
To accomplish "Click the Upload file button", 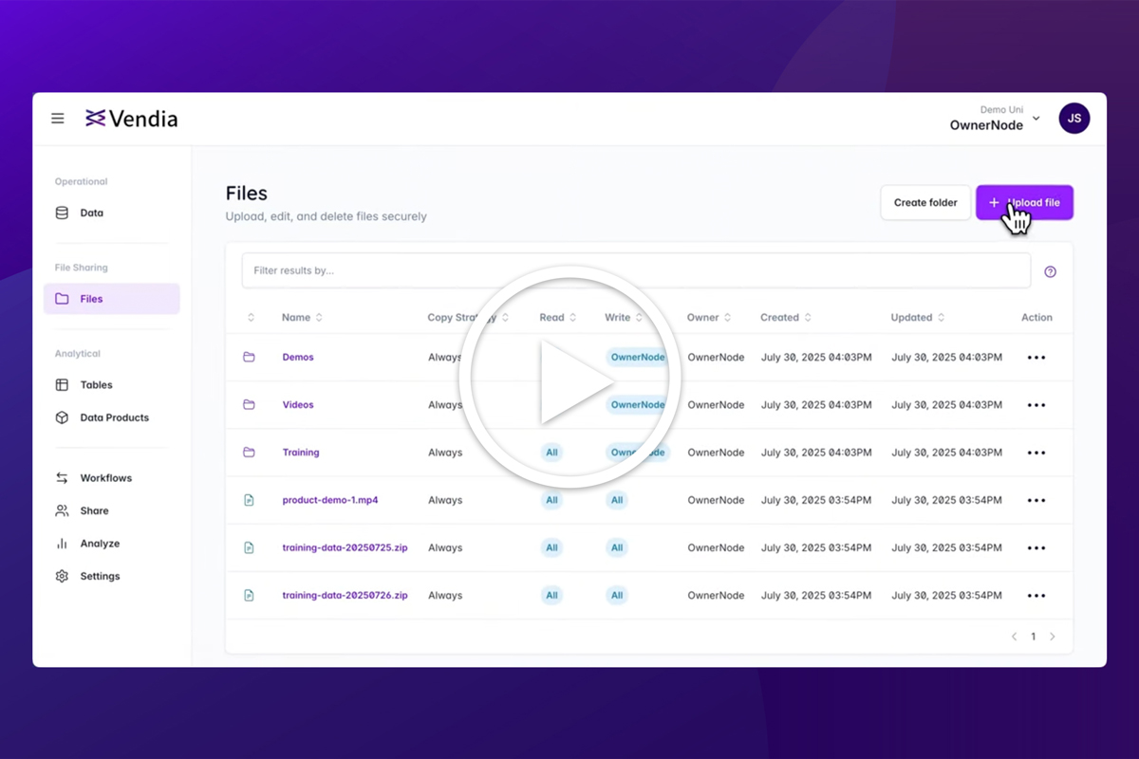I will [x=1025, y=203].
